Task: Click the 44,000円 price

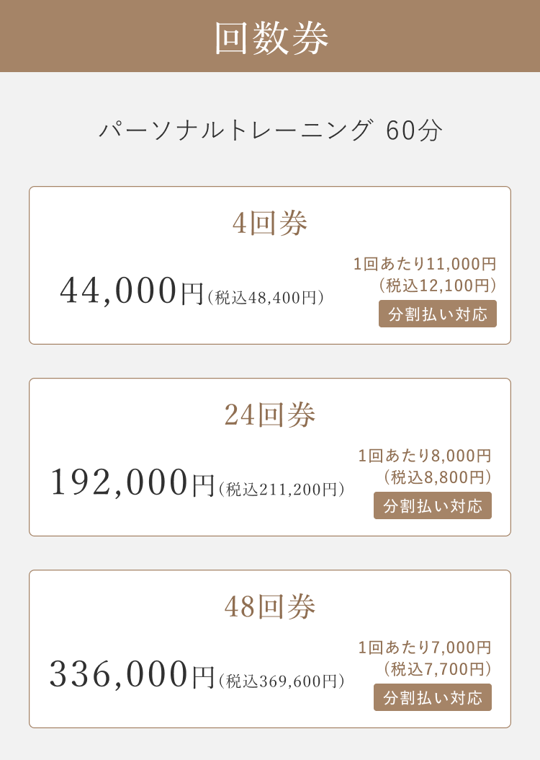Action: pyautogui.click(x=132, y=291)
